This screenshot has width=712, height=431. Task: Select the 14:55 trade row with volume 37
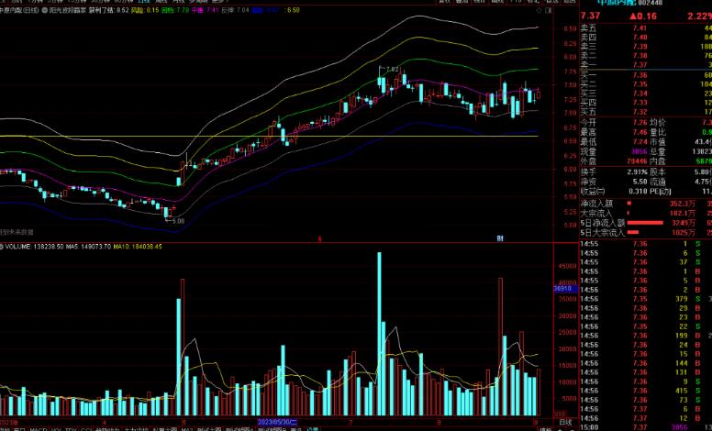coord(646,262)
